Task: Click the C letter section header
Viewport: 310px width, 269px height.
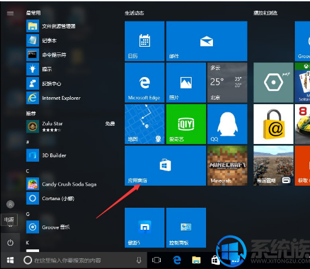Action: [28, 171]
